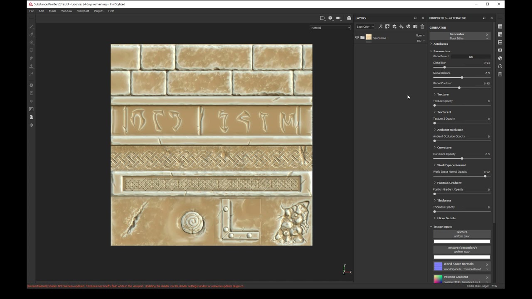Open the Material viewport mode dropdown

tap(330, 28)
